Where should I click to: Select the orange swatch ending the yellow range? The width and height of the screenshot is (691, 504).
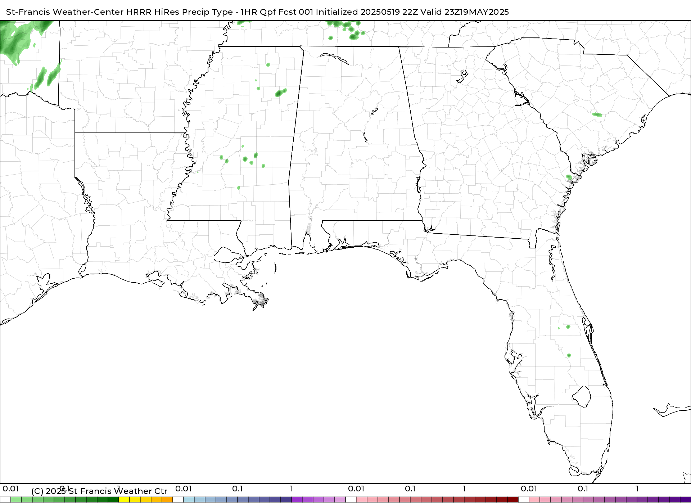[x=167, y=500]
